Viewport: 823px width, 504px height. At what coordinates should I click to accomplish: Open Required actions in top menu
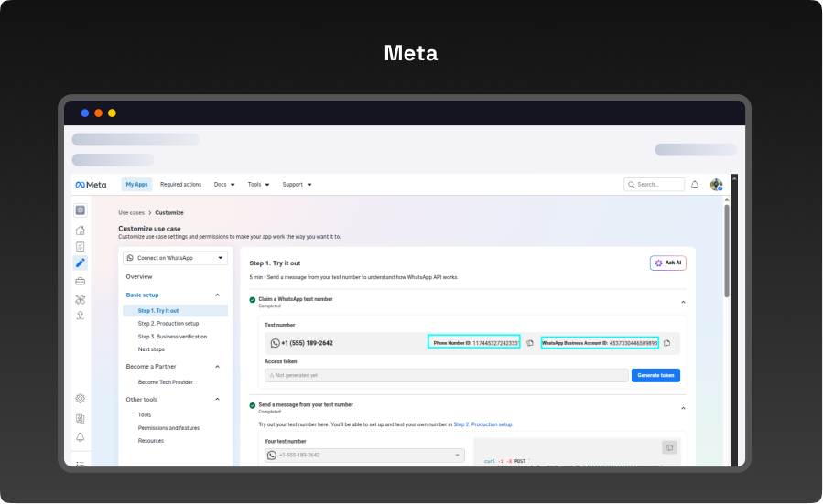pyautogui.click(x=180, y=185)
